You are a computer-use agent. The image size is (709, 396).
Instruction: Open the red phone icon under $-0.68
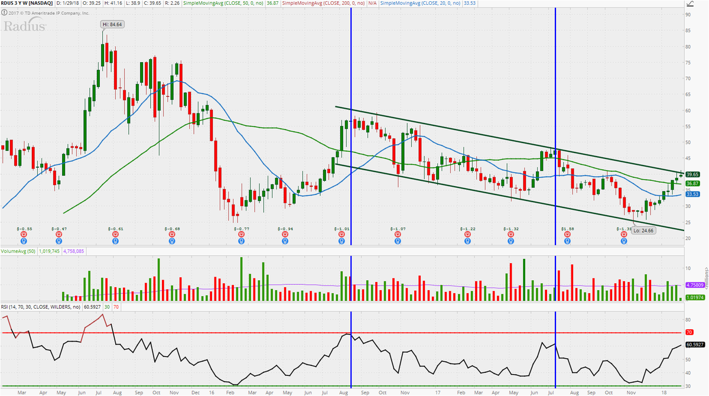(173, 234)
